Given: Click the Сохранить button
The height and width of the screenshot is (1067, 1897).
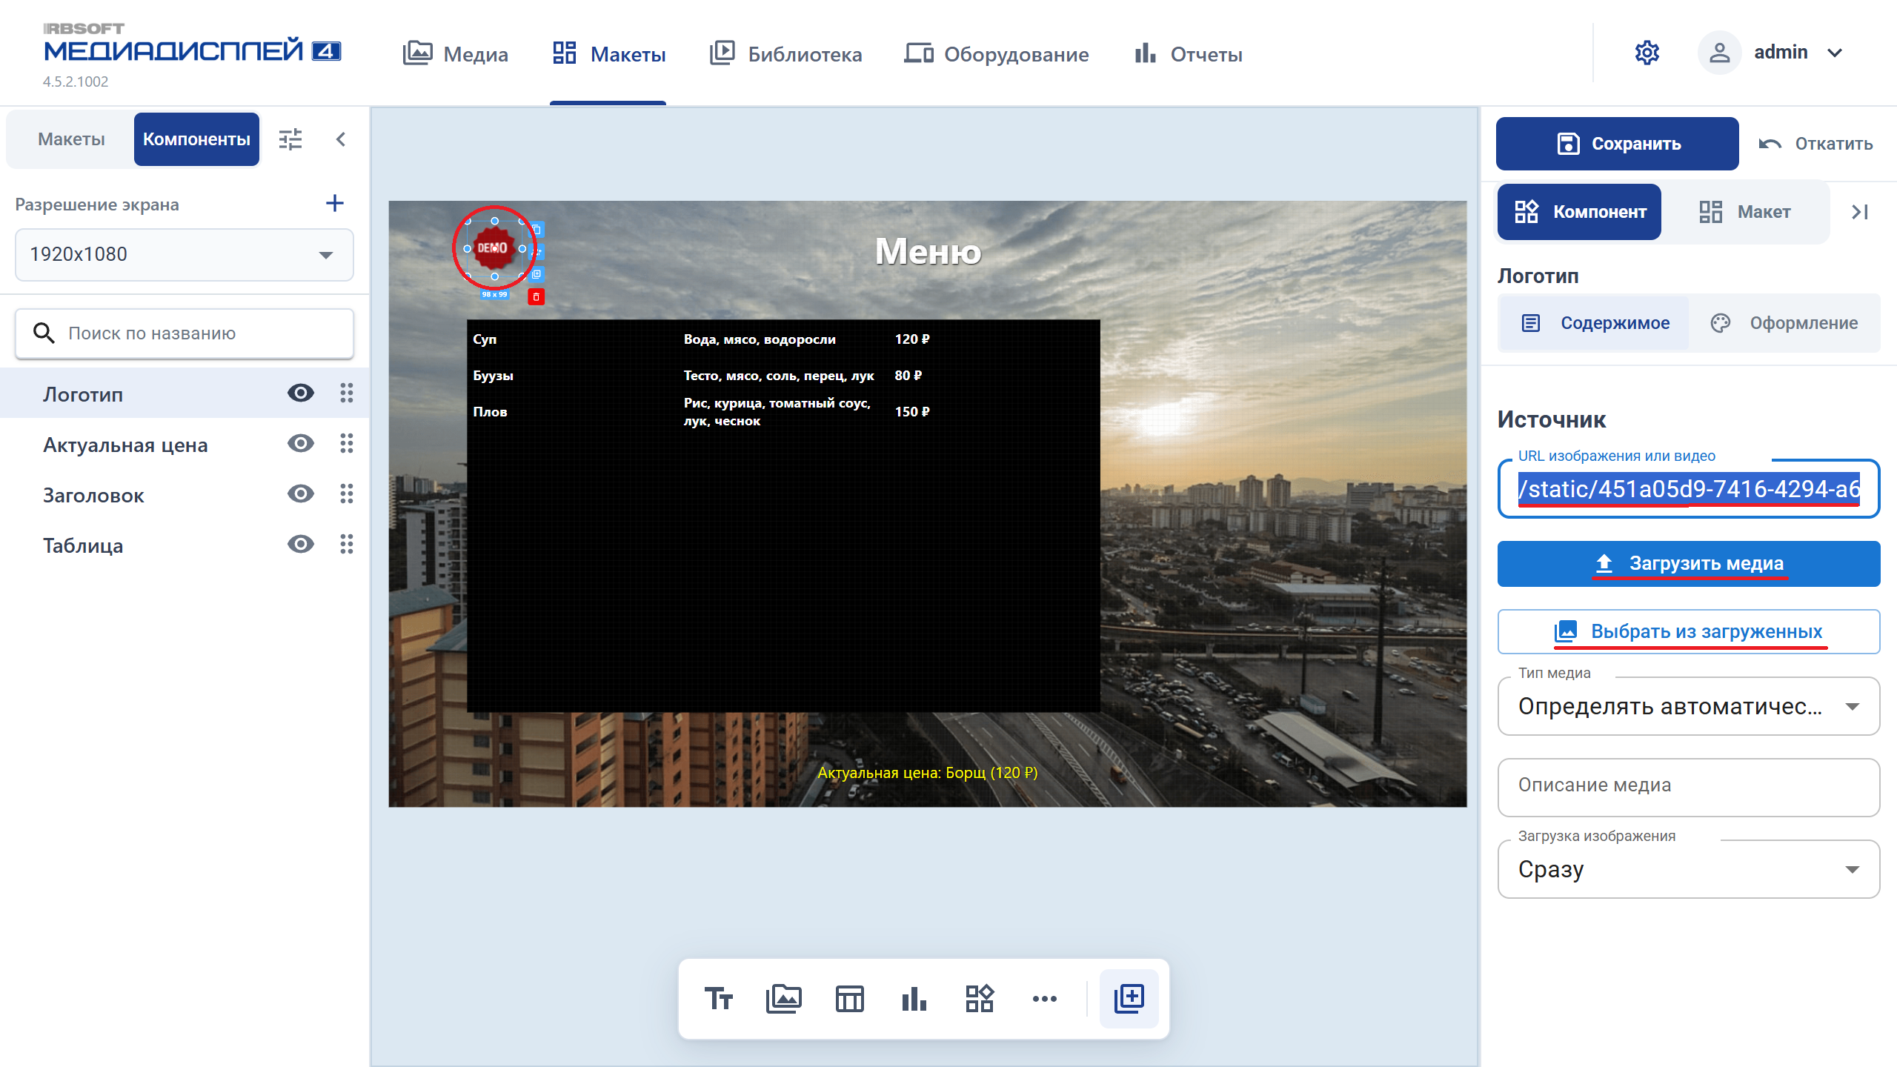Looking at the screenshot, I should coord(1617,144).
